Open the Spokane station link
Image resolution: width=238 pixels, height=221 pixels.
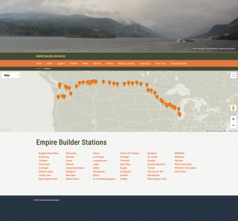coord(152,154)
